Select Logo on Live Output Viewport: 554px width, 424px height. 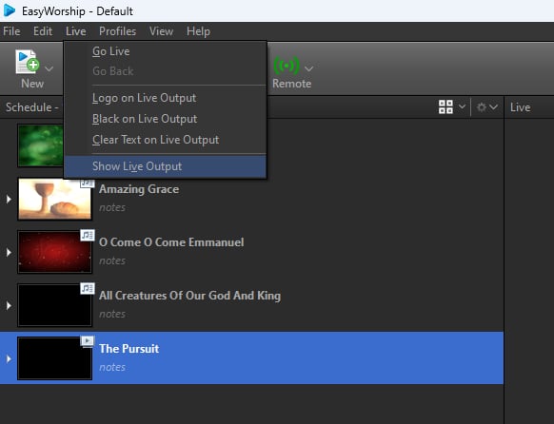(165, 98)
